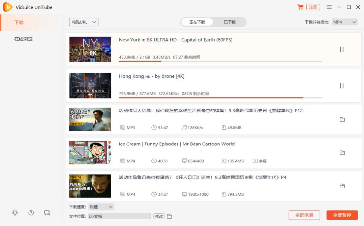Open the Hong Kong 4K thumbnail
This screenshot has height=226, width=364.
[90, 86]
